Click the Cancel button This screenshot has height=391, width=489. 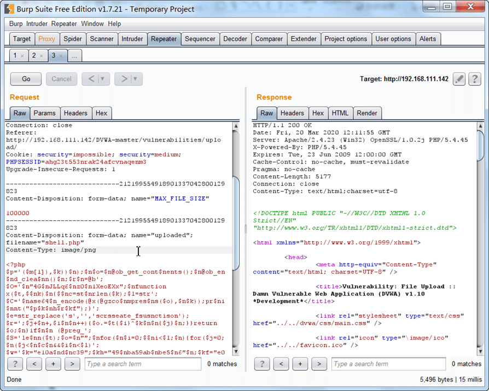[x=61, y=79]
